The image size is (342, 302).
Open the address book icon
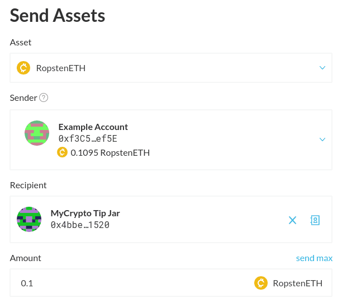[x=315, y=220]
